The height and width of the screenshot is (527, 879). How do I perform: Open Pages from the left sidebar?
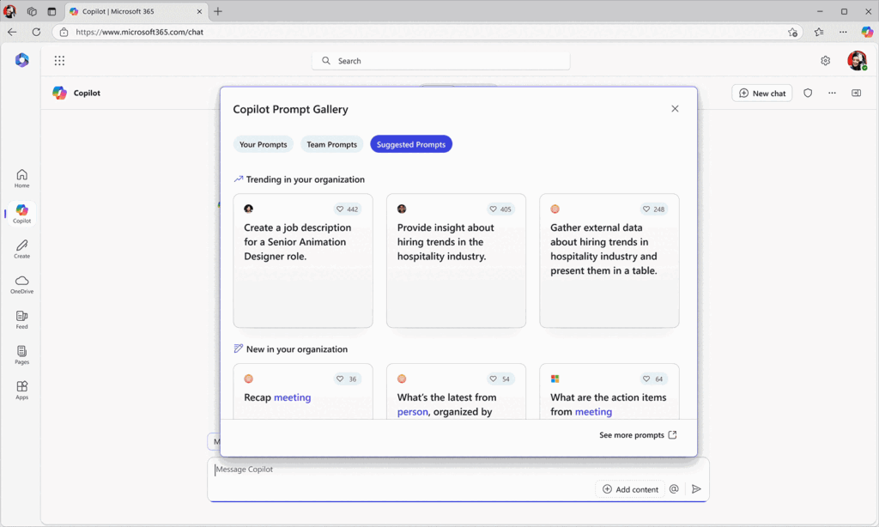pos(21,354)
